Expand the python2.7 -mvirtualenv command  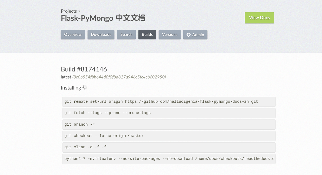(x=169, y=159)
